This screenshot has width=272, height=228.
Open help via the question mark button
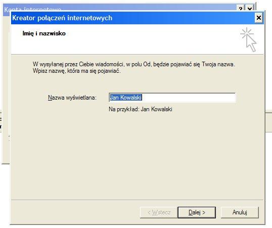point(241,8)
